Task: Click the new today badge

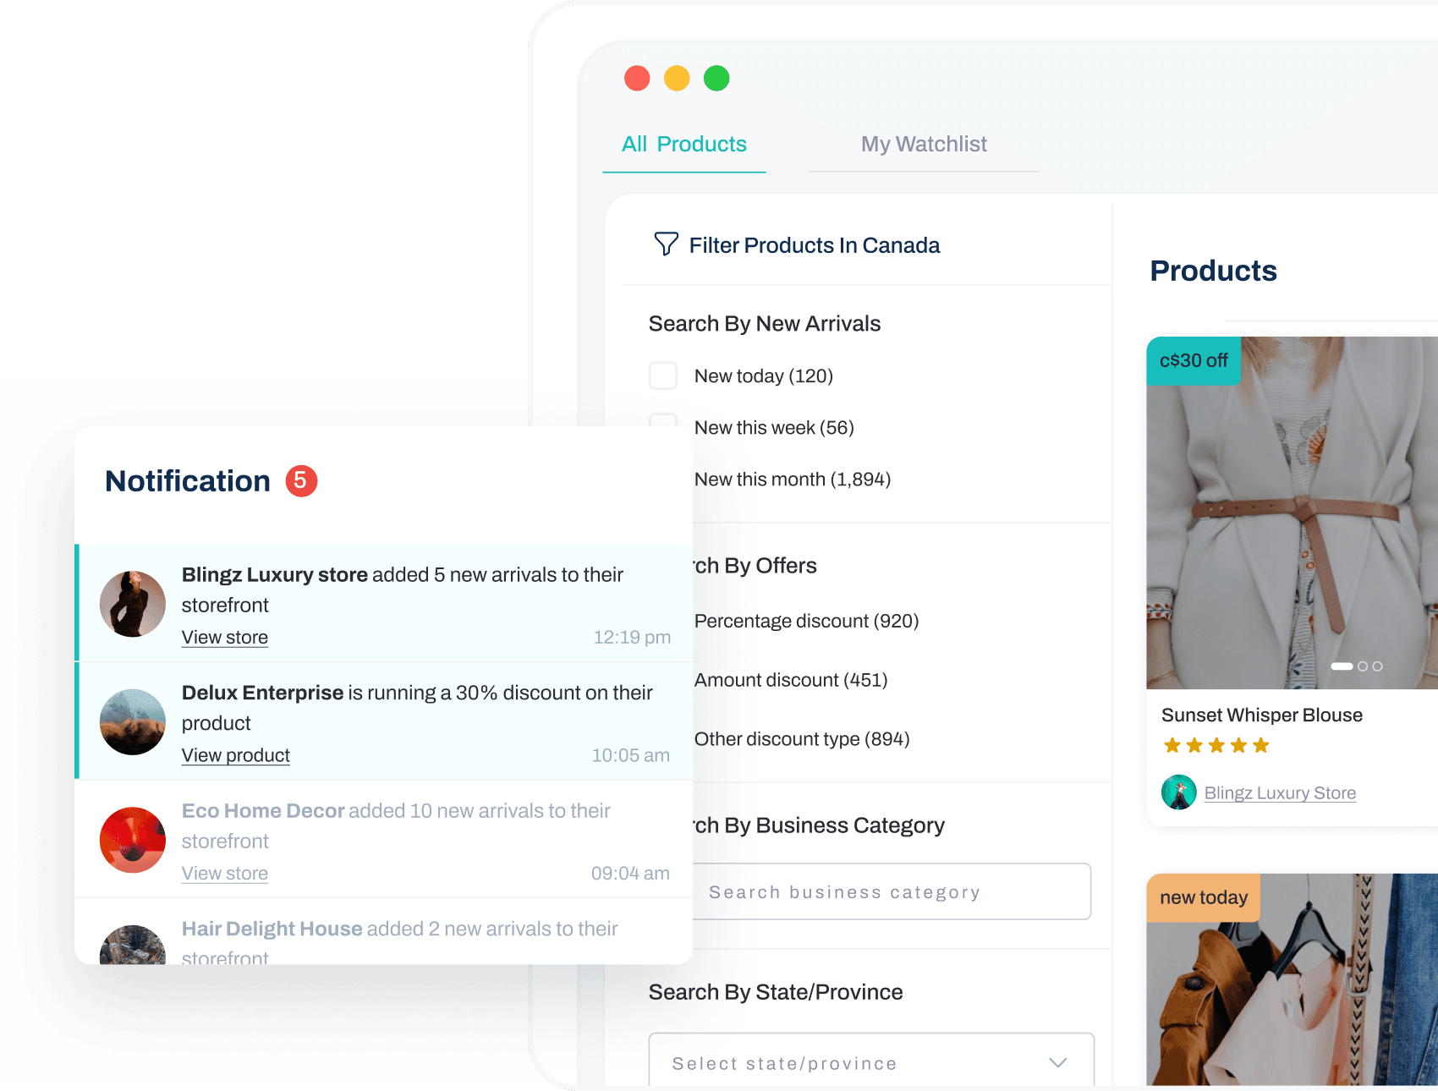Action: click(x=1204, y=898)
